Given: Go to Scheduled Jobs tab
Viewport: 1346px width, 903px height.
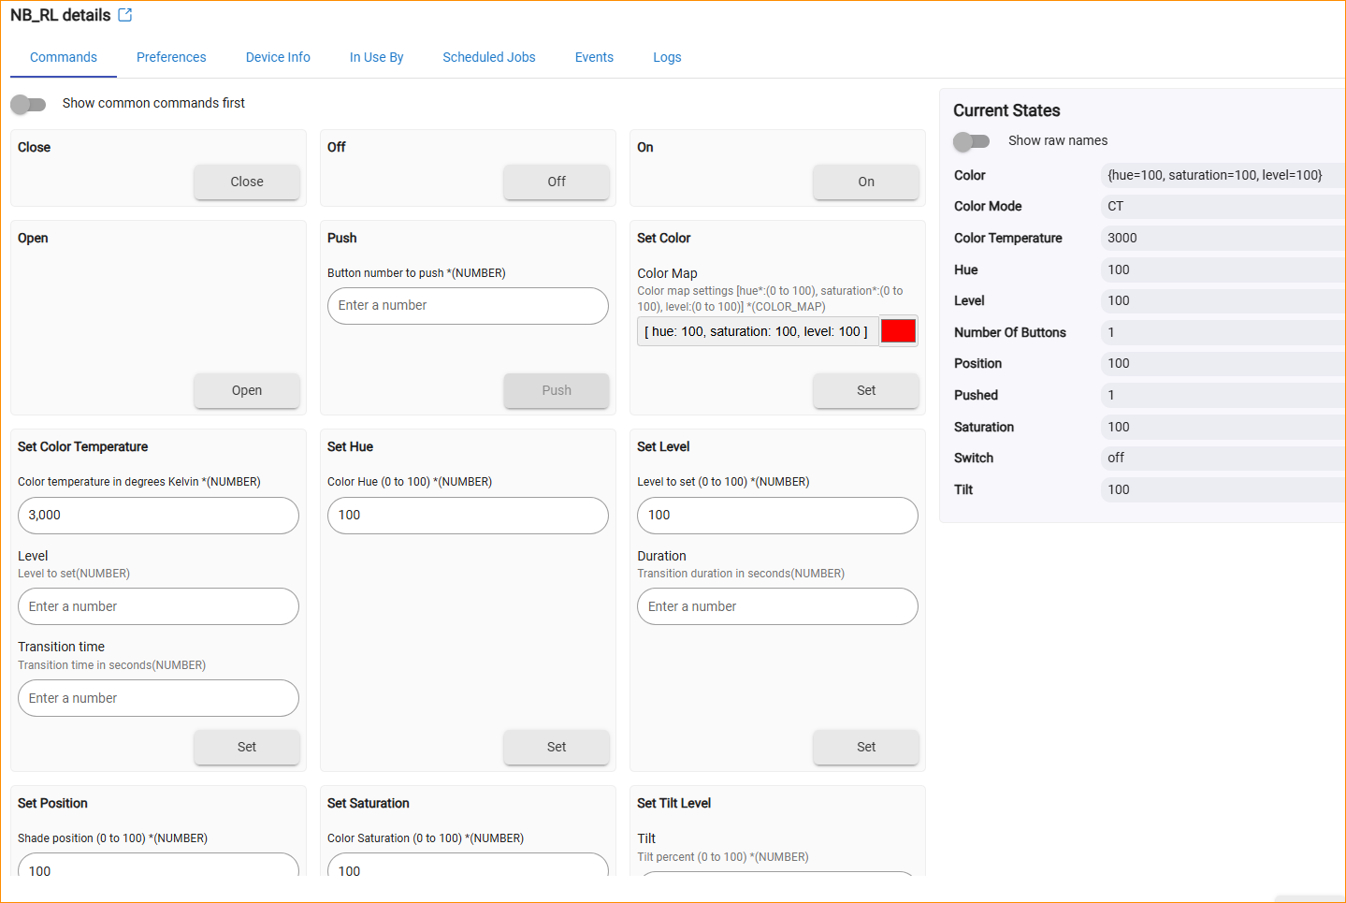Looking at the screenshot, I should click(488, 57).
